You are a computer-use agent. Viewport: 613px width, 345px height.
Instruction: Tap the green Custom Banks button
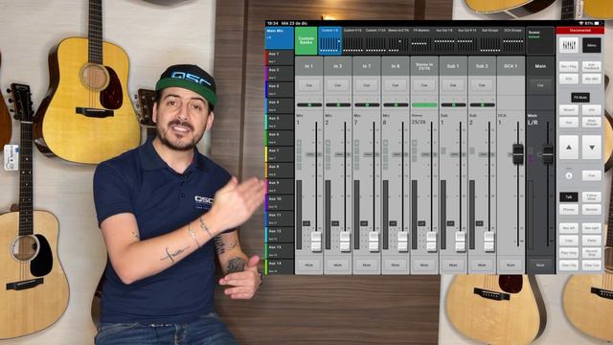point(306,40)
